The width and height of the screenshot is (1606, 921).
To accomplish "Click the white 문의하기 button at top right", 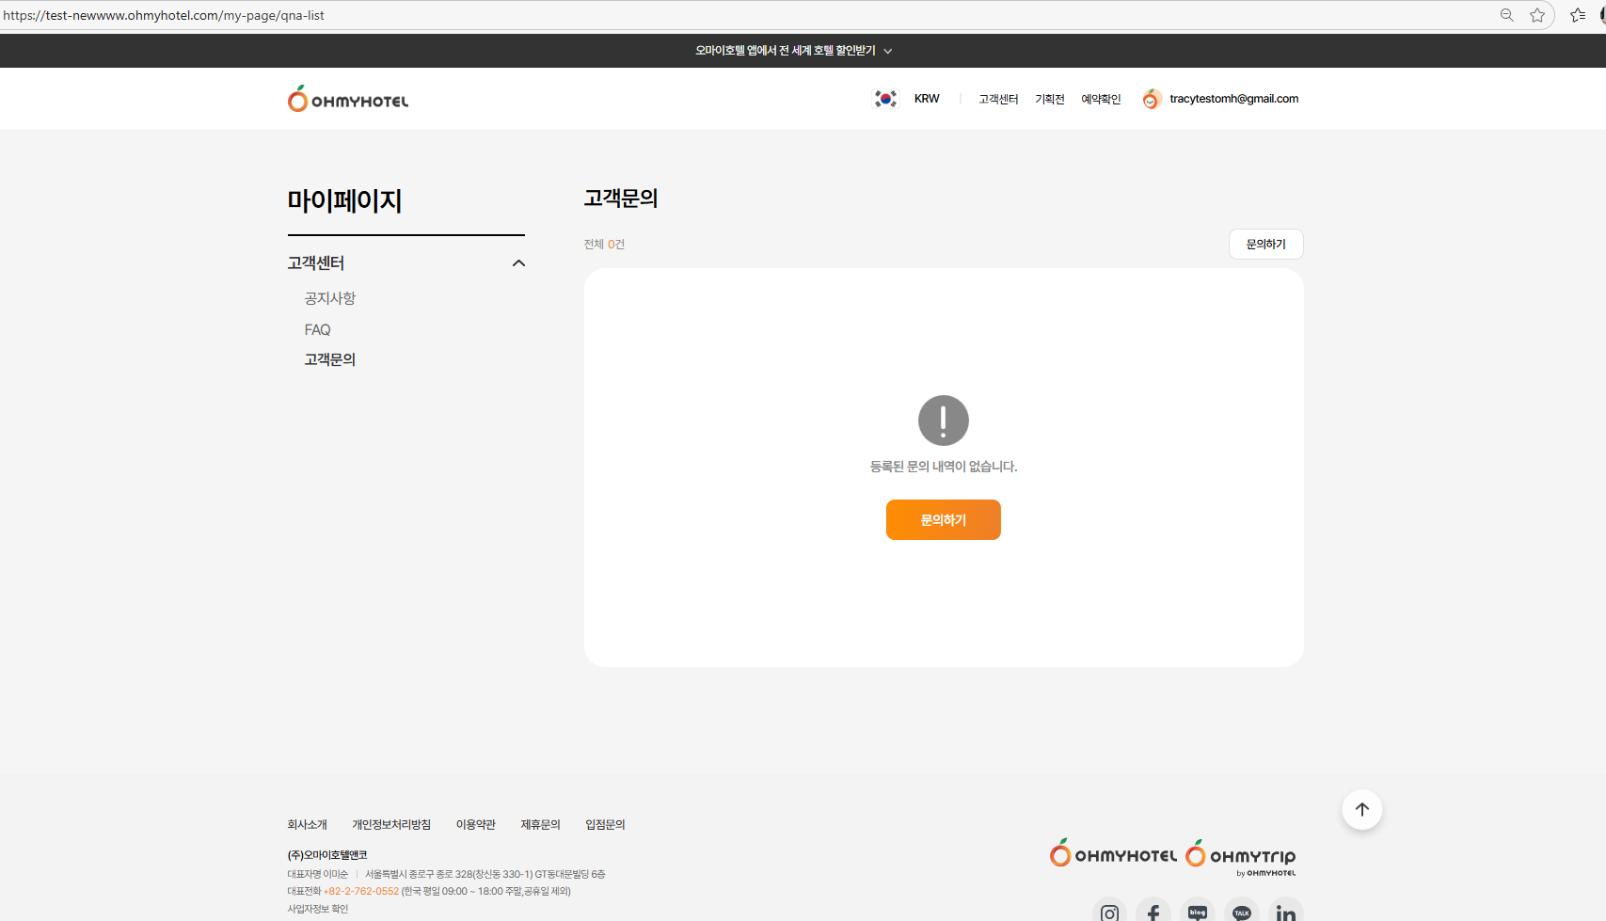I will tap(1266, 244).
